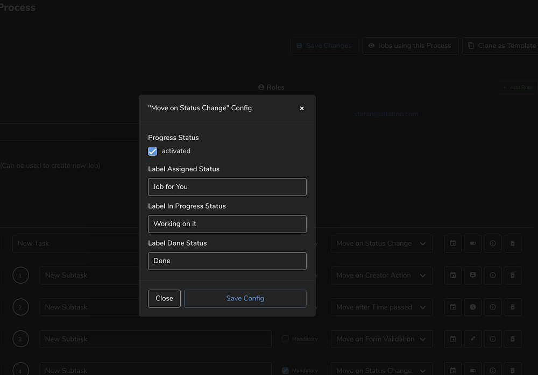Open the Move on Form Validation dropdown
This screenshot has height=375, width=538.
point(381,339)
